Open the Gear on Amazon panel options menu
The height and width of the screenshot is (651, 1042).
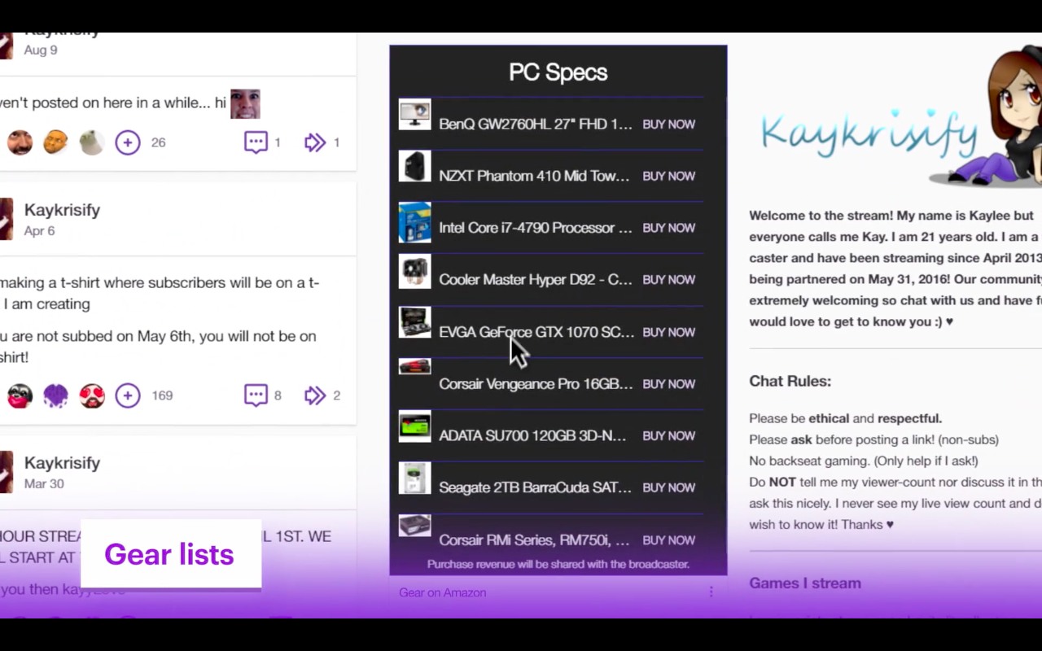click(x=711, y=592)
